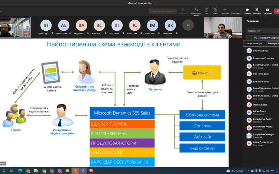279x174 pixels.
Task: Expand the system tray hidden icons chevron
Action: (x=248, y=171)
